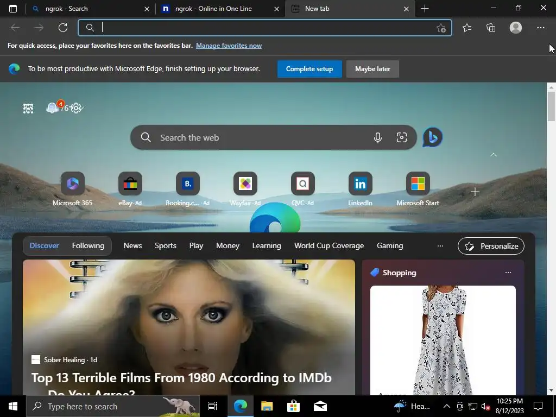Image resolution: width=556 pixels, height=417 pixels.
Task: Open the weather widget on taskbar
Action: (x=412, y=406)
